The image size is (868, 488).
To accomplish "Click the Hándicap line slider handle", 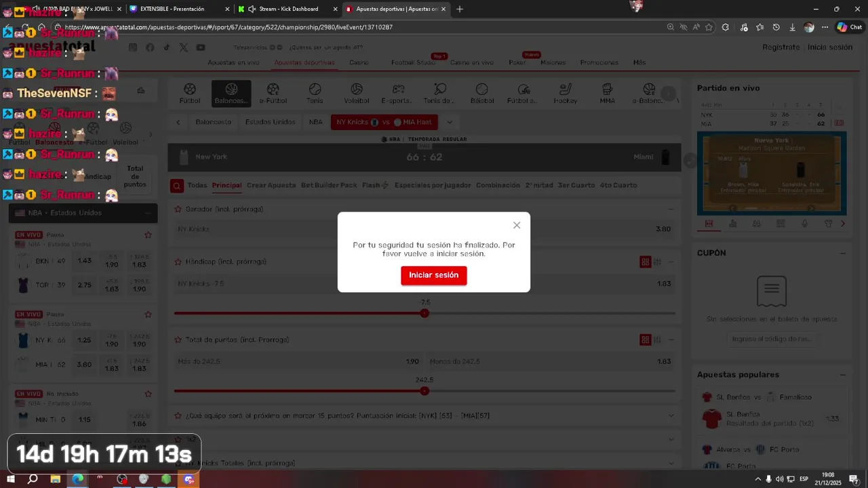I will 425,313.
